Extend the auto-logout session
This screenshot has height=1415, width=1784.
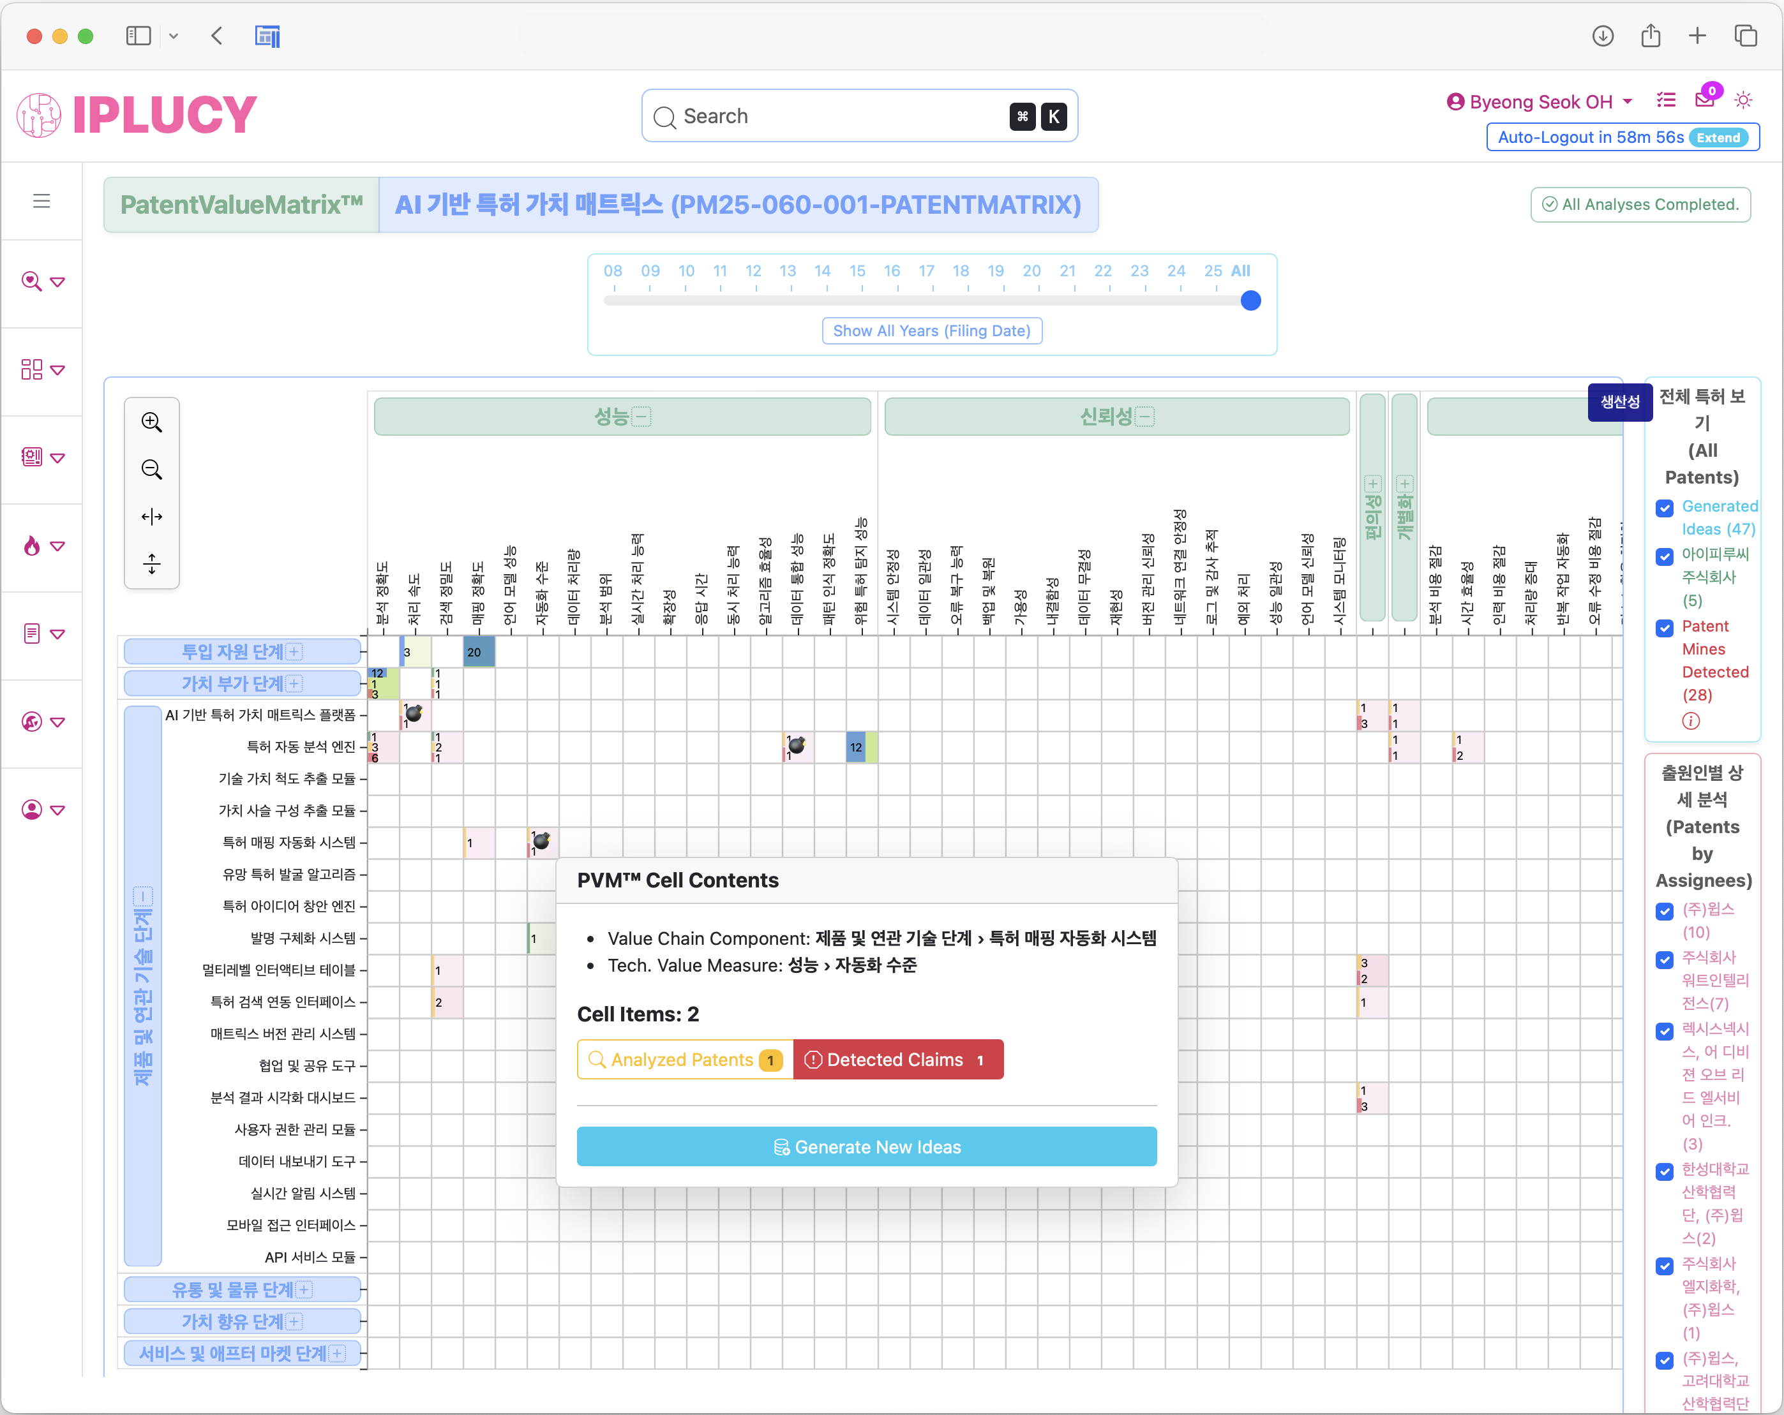[1718, 138]
